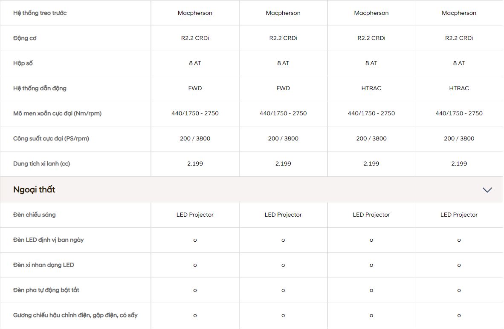Select Mô men xoắn cực đại label
The image size is (504, 329).
coord(57,113)
